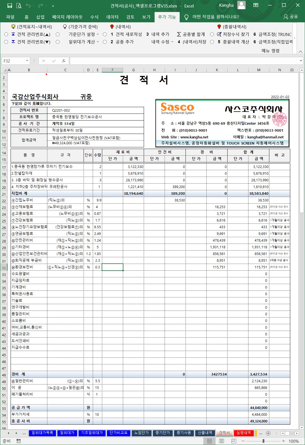Click the Insert Function fx icon
The width and height of the screenshot is (305, 445).
tap(64, 61)
